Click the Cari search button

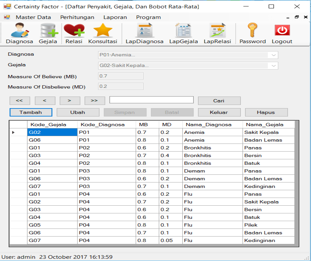219,100
